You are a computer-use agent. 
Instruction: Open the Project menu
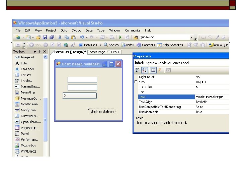click(x=51, y=30)
